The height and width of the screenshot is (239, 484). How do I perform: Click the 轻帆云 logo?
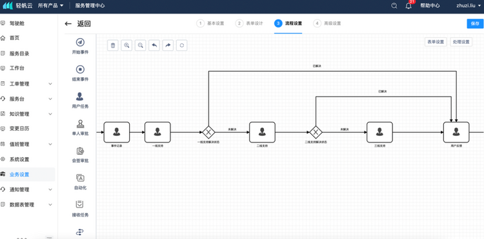tap(17, 6)
